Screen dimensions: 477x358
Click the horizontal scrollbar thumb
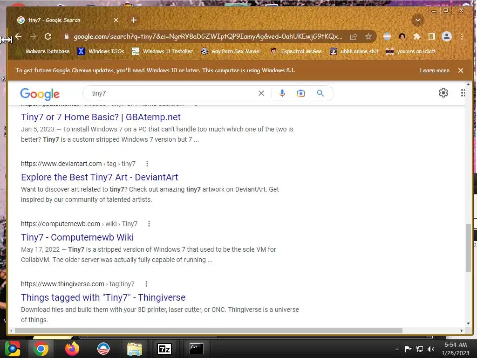coord(208,330)
